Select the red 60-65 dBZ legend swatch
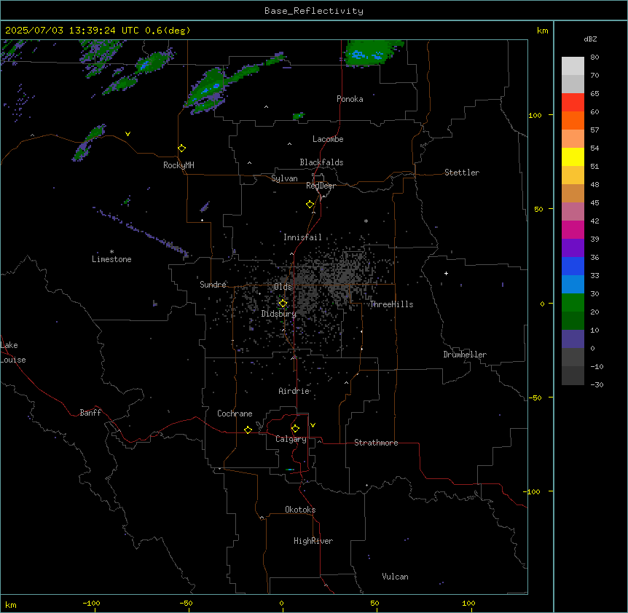This screenshot has width=628, height=613. click(x=573, y=103)
